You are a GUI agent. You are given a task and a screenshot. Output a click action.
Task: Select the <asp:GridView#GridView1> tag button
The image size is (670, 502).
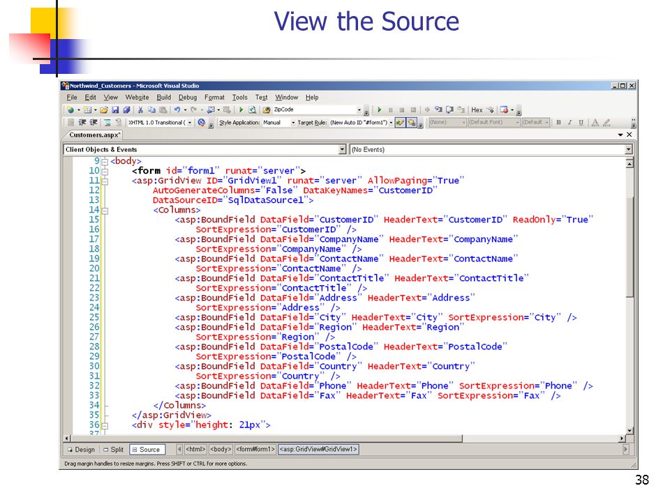tap(318, 449)
